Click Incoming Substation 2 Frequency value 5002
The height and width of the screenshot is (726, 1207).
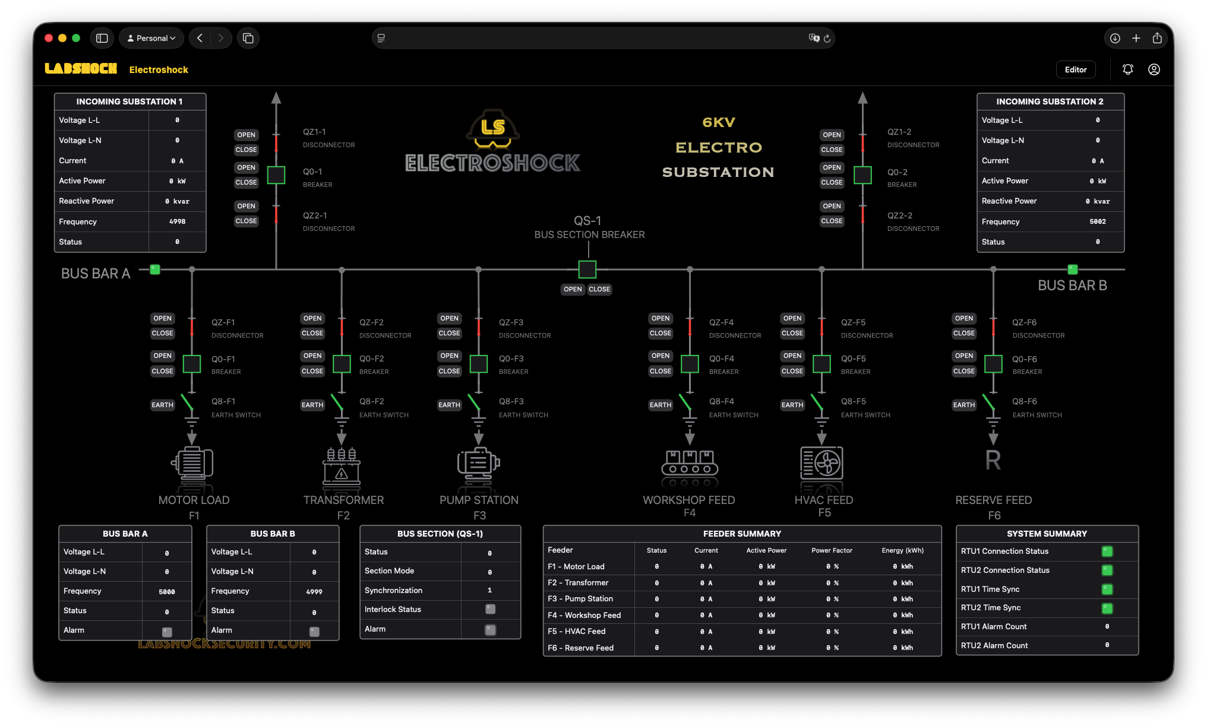click(x=1098, y=221)
